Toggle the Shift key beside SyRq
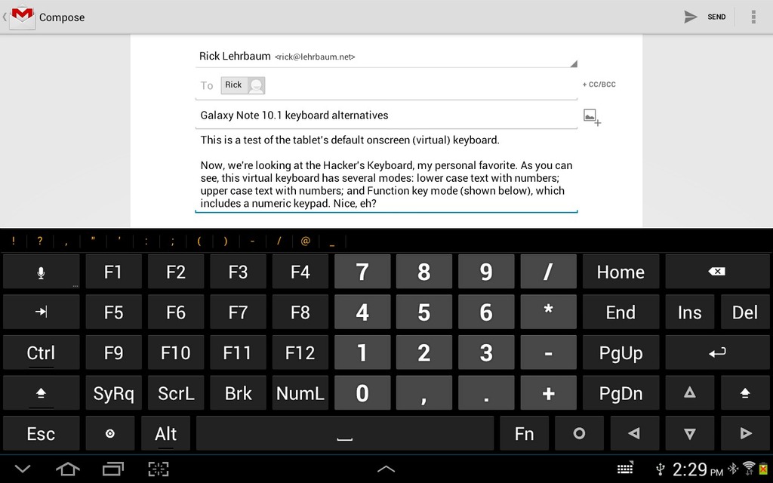 pos(41,392)
